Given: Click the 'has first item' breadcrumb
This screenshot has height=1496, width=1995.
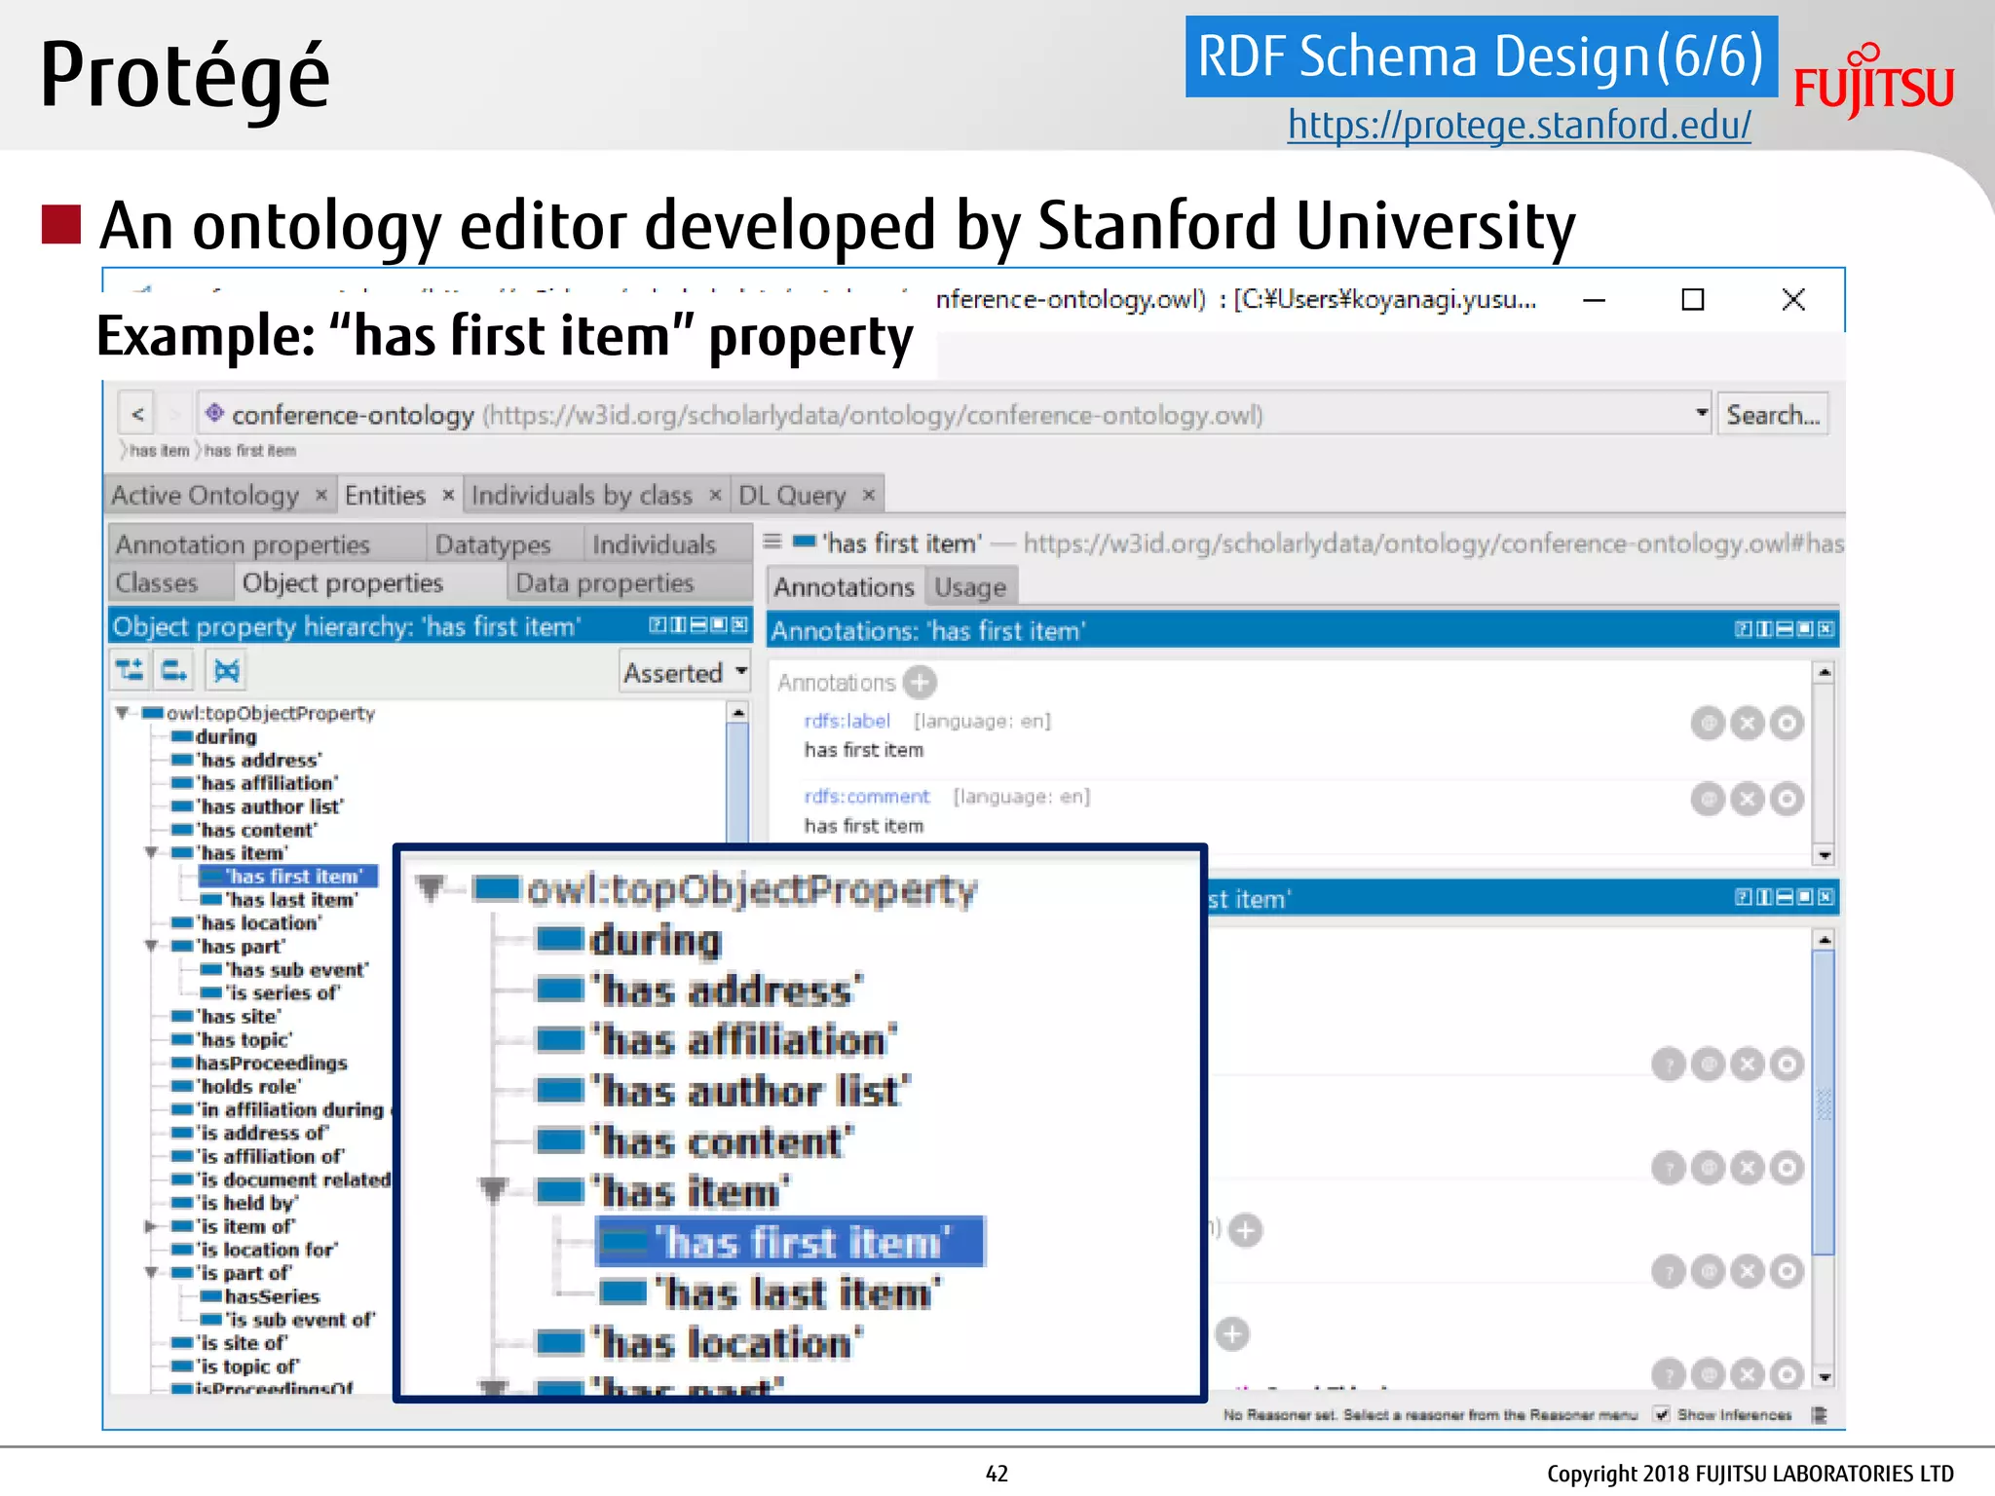Looking at the screenshot, I should tap(249, 451).
